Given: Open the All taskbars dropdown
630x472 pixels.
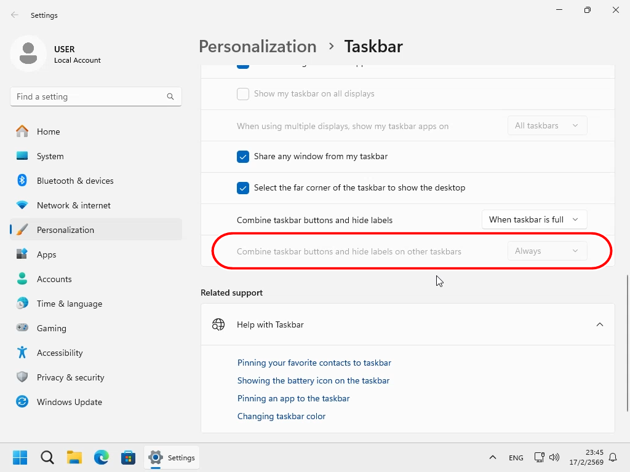Looking at the screenshot, I should click(546, 125).
